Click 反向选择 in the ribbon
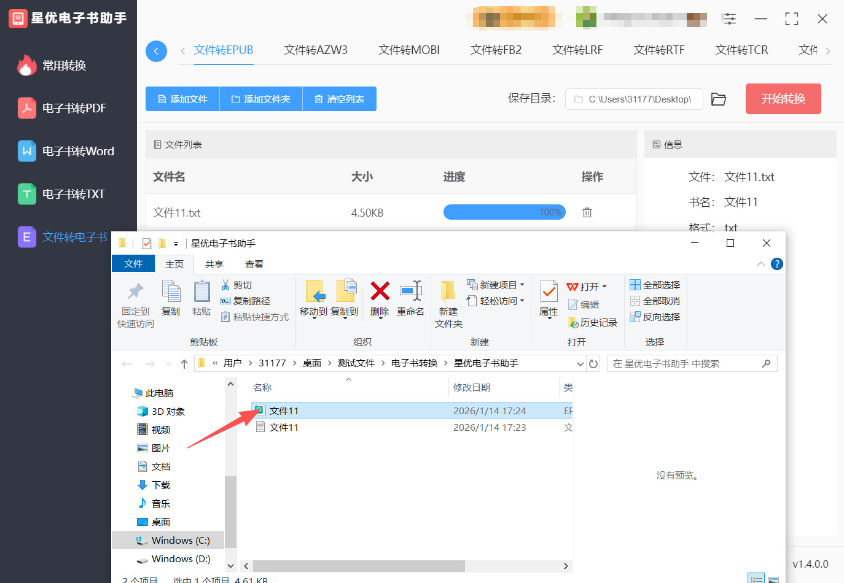Image resolution: width=844 pixels, height=583 pixels. pos(655,317)
